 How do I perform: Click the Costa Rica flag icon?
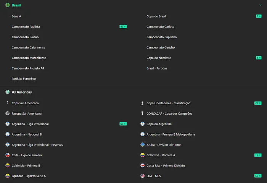(x=142, y=165)
